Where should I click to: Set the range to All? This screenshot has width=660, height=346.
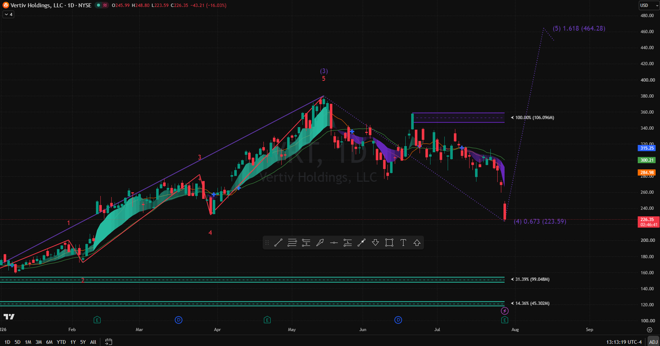pyautogui.click(x=93, y=342)
